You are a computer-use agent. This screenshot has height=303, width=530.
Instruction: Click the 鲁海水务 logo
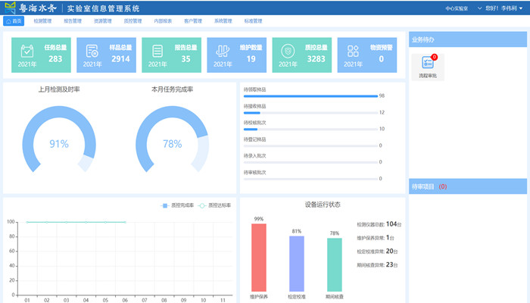(38, 8)
